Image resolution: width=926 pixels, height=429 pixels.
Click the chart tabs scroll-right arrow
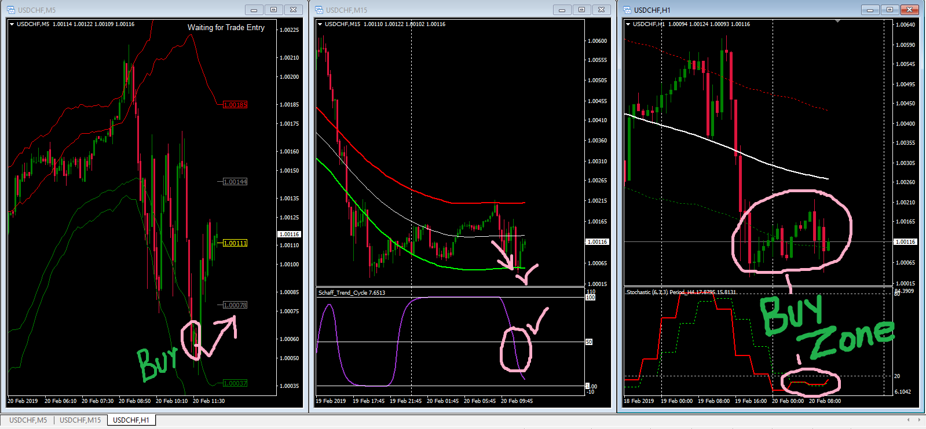click(918, 420)
